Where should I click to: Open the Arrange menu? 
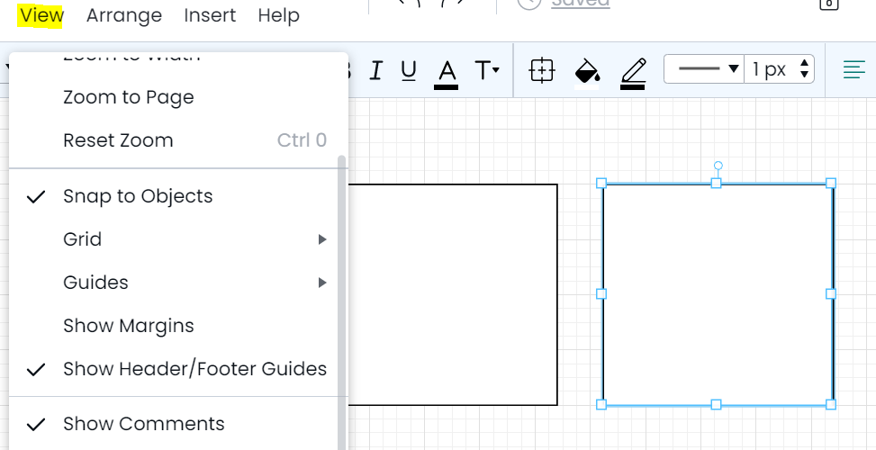pos(124,15)
